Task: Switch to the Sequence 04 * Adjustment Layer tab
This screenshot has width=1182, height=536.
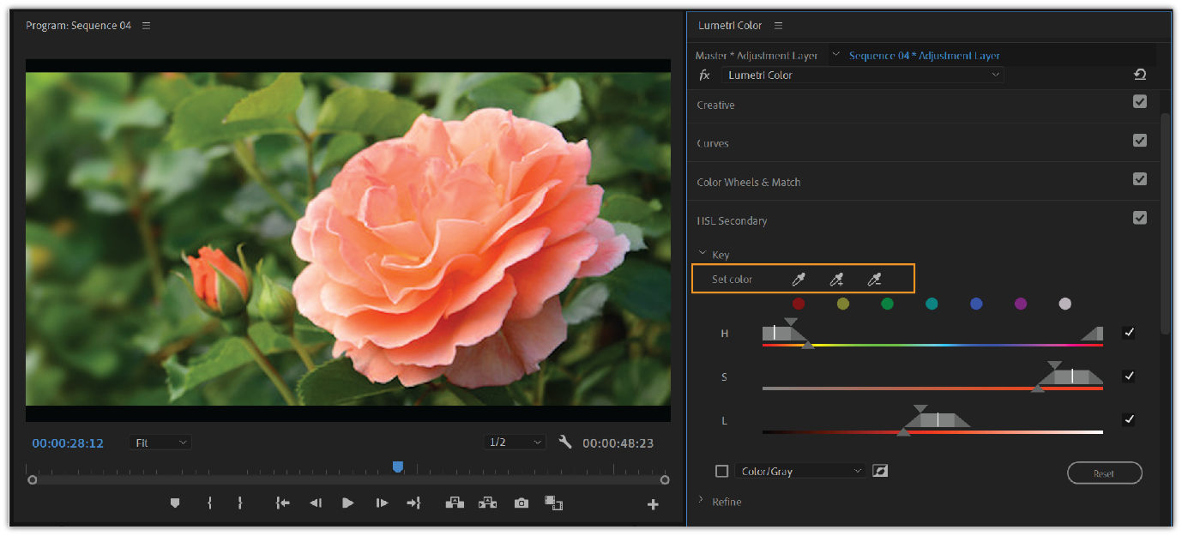Action: pos(923,55)
